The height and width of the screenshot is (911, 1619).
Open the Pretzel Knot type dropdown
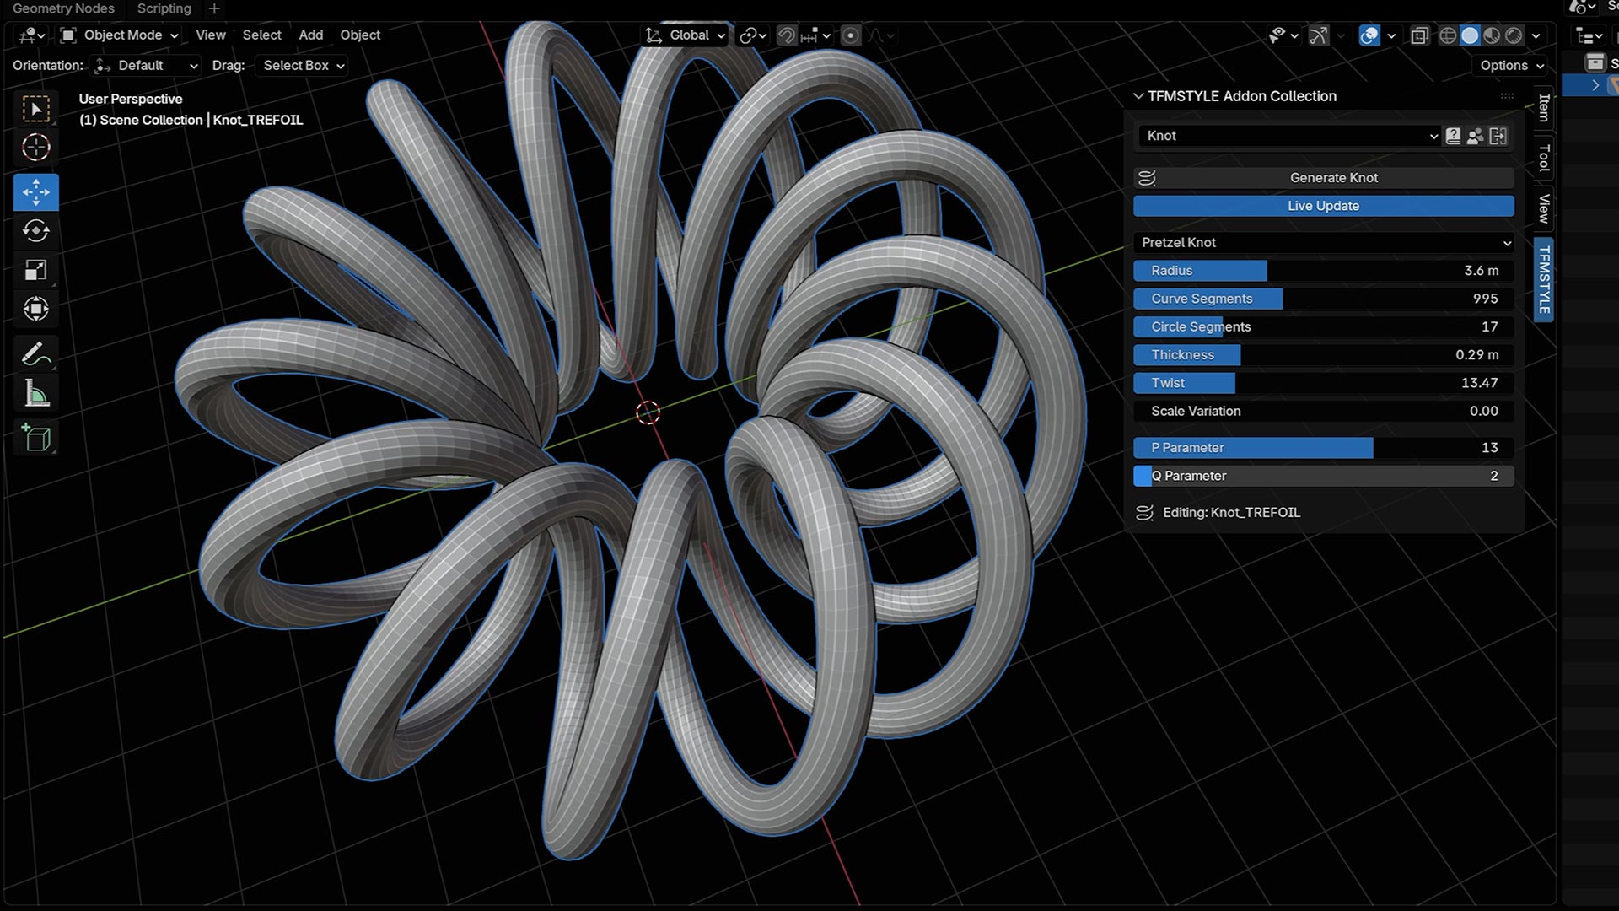point(1323,243)
